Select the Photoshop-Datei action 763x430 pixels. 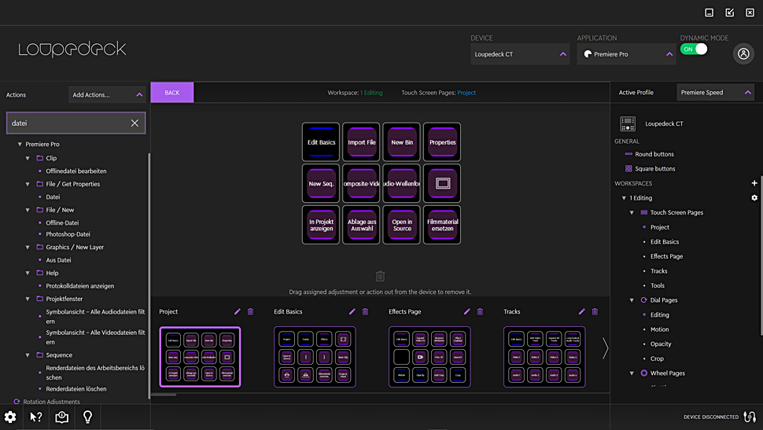(68, 234)
